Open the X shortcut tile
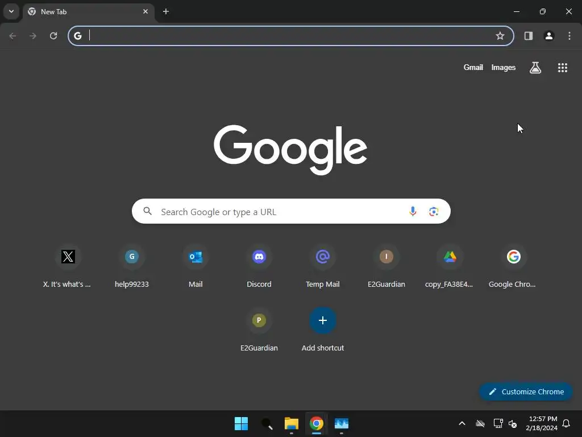 click(x=68, y=267)
